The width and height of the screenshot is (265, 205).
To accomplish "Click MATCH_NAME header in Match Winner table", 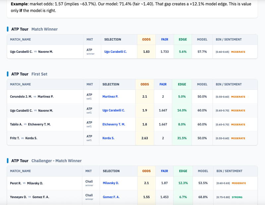I will point(21,39).
